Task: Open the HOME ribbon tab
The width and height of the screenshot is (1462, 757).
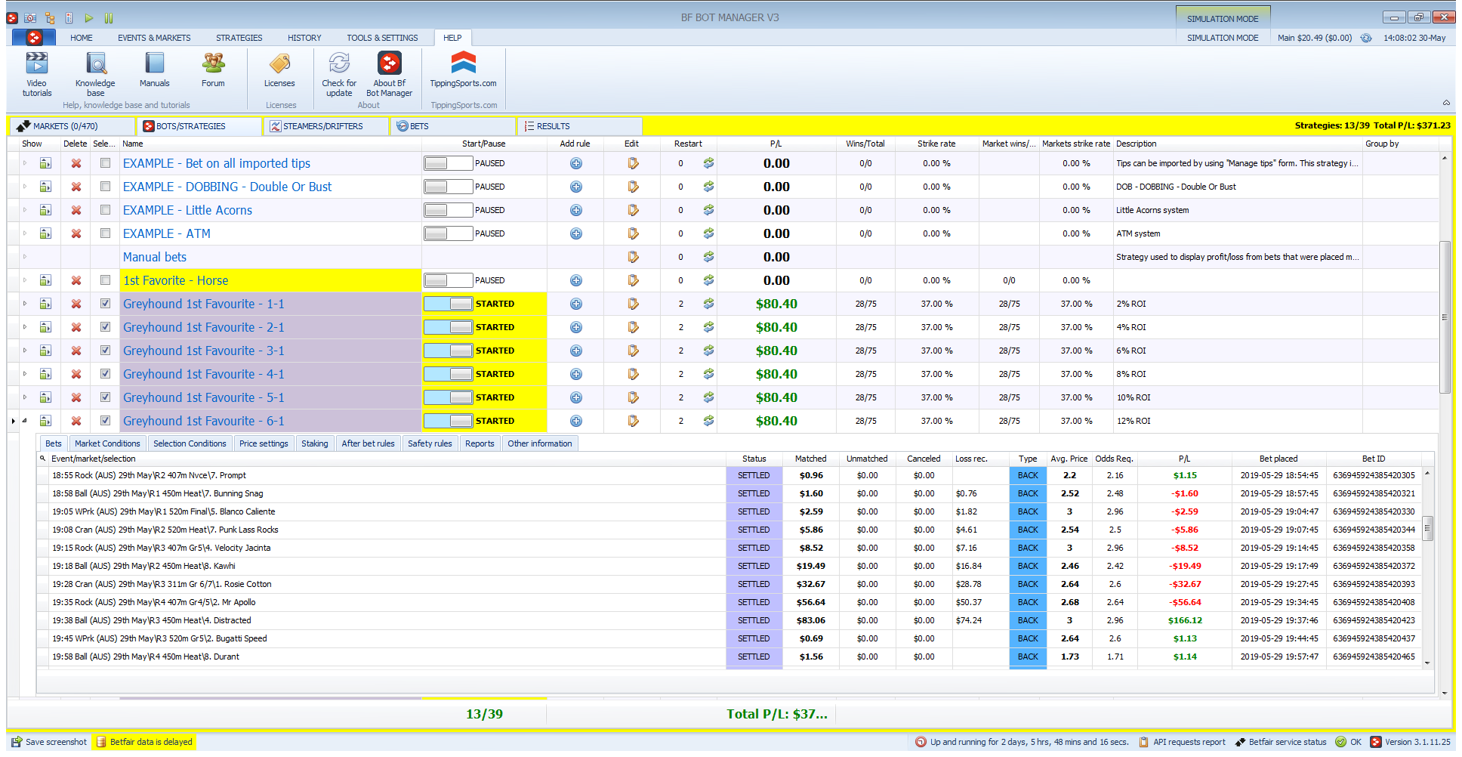Action: coord(82,38)
